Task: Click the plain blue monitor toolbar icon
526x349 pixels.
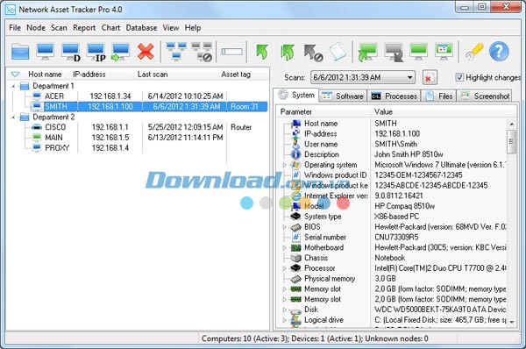Action: click(x=46, y=53)
